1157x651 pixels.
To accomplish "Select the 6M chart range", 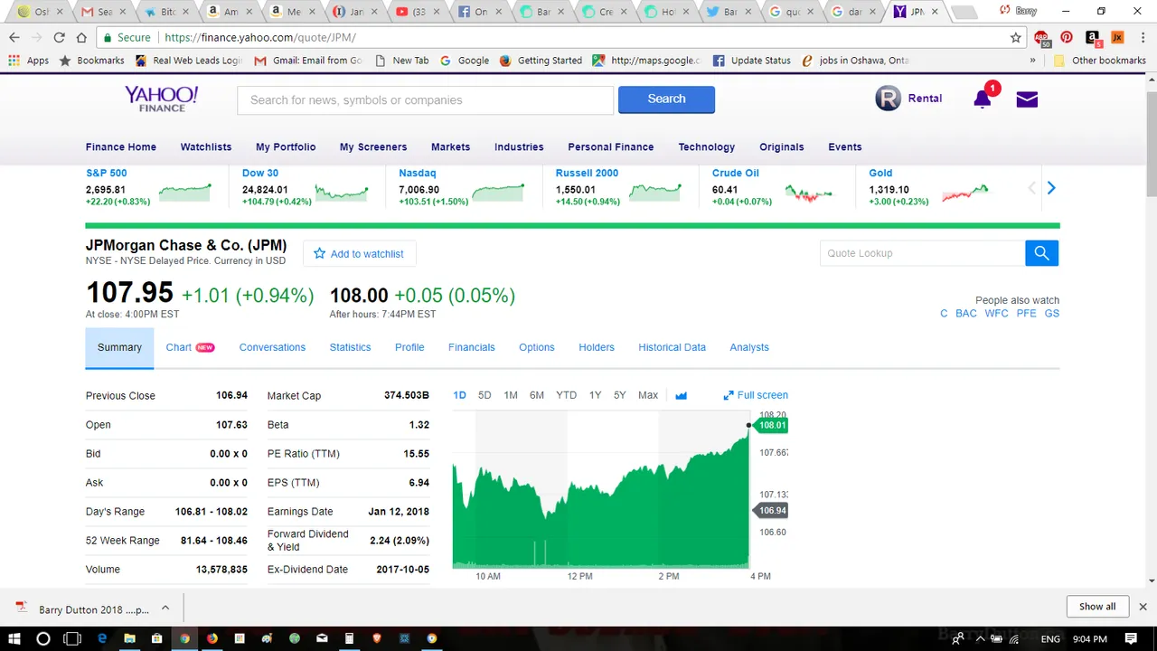I will [537, 395].
